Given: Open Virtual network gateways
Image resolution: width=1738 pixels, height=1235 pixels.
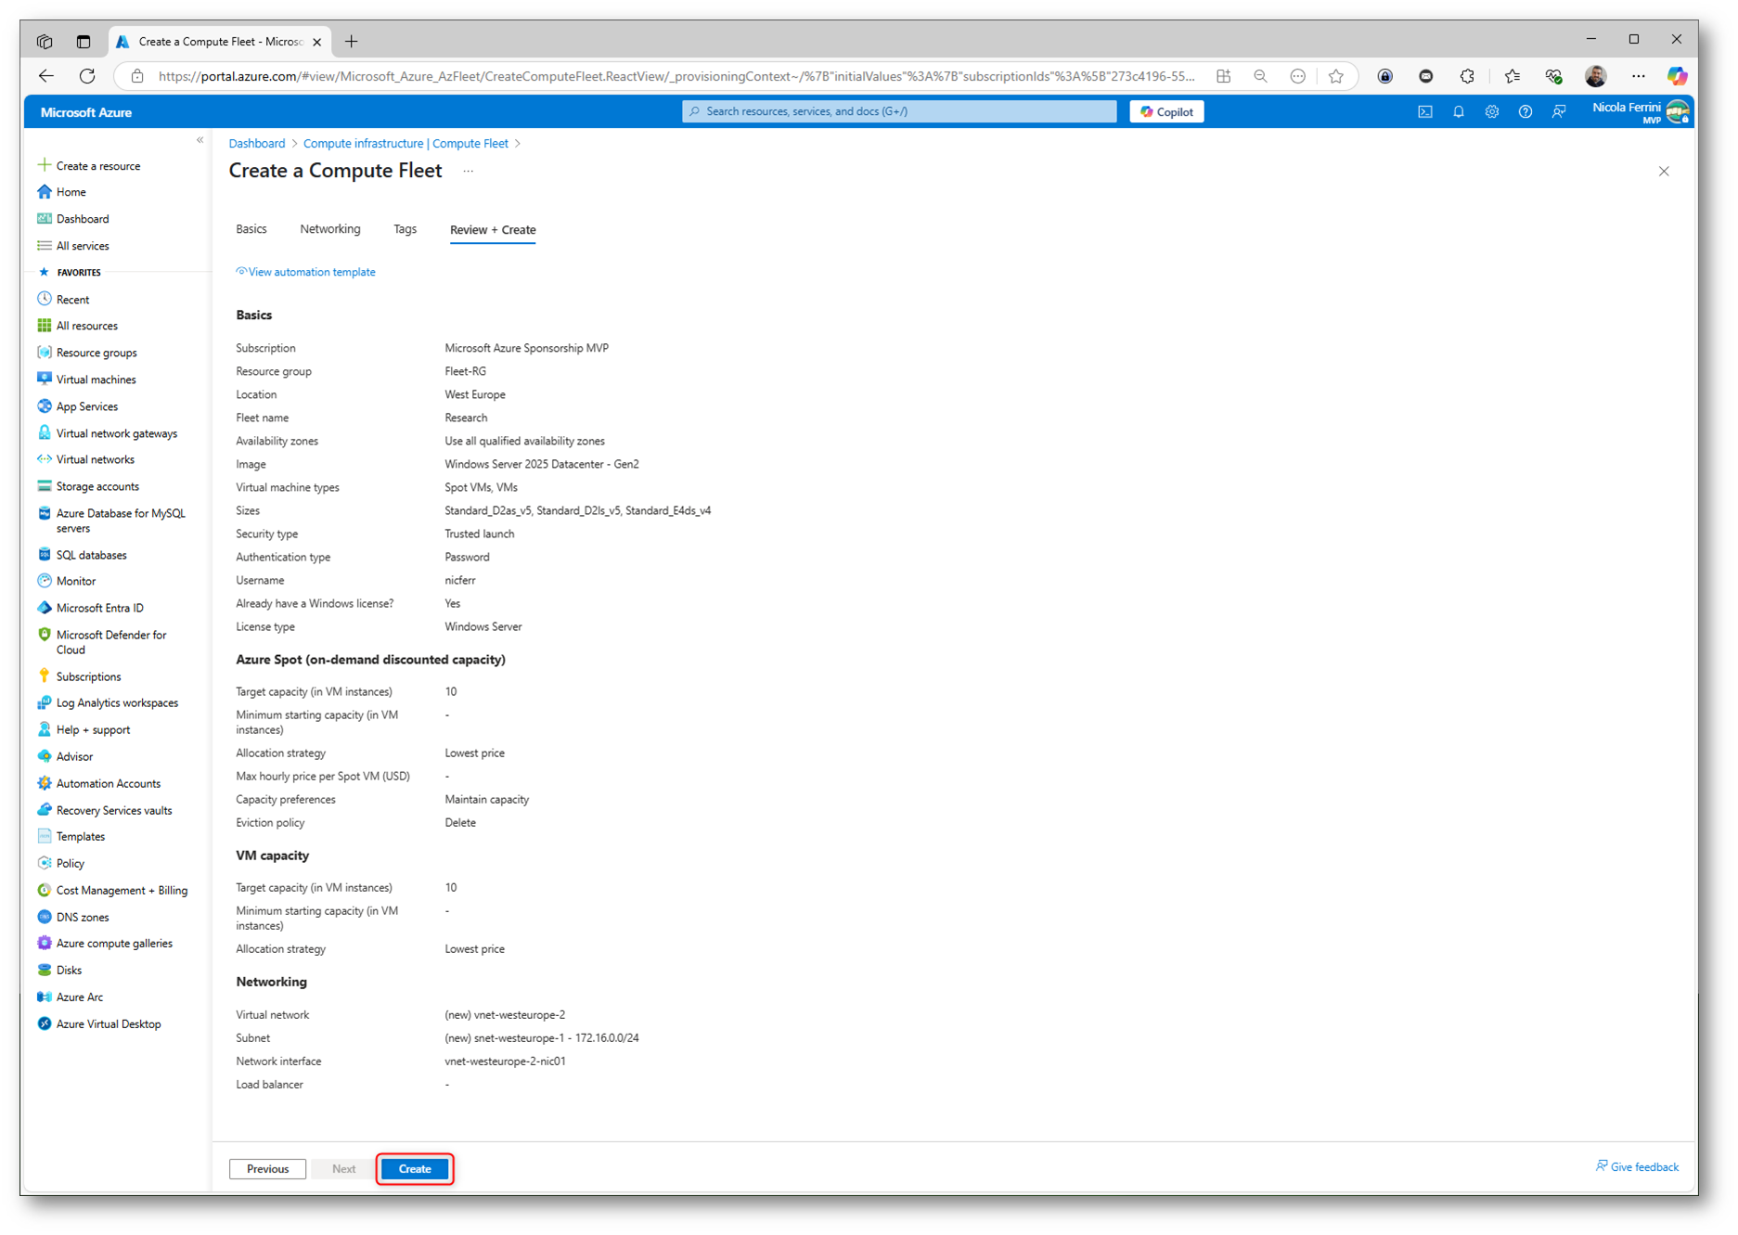Looking at the screenshot, I should [x=116, y=433].
